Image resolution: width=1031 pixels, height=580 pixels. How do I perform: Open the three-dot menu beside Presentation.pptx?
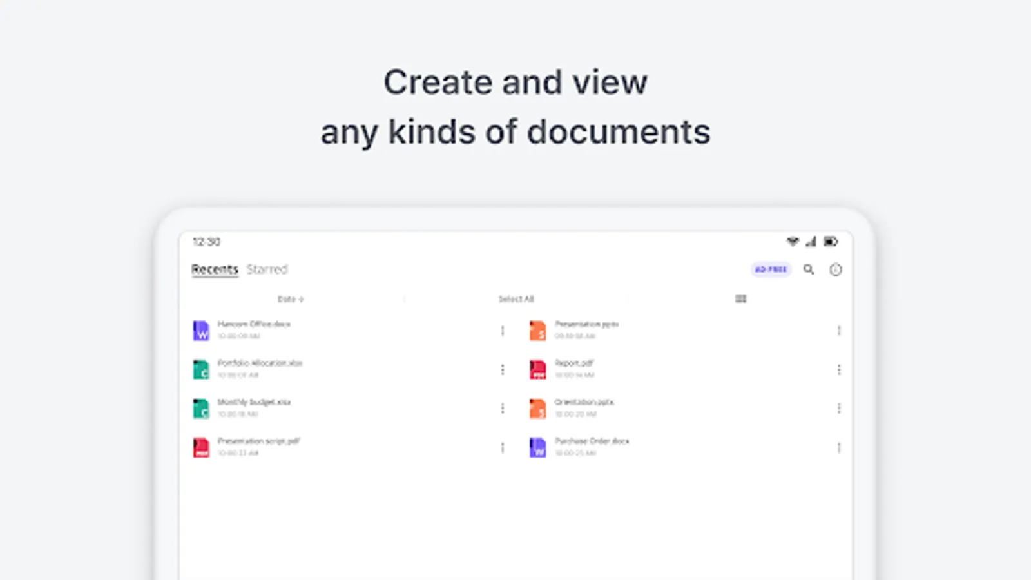838,330
